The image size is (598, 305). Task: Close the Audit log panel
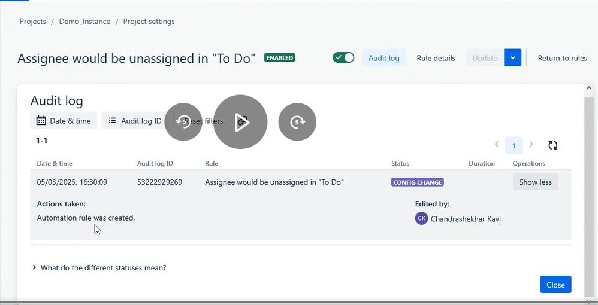pos(555,285)
